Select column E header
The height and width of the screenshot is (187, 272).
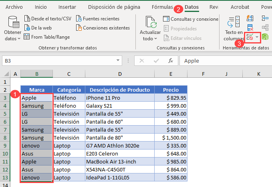[171, 74]
